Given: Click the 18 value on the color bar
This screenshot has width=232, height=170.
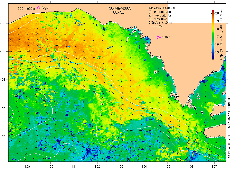Looking at the screenshot, I should pyautogui.click(x=217, y=29).
